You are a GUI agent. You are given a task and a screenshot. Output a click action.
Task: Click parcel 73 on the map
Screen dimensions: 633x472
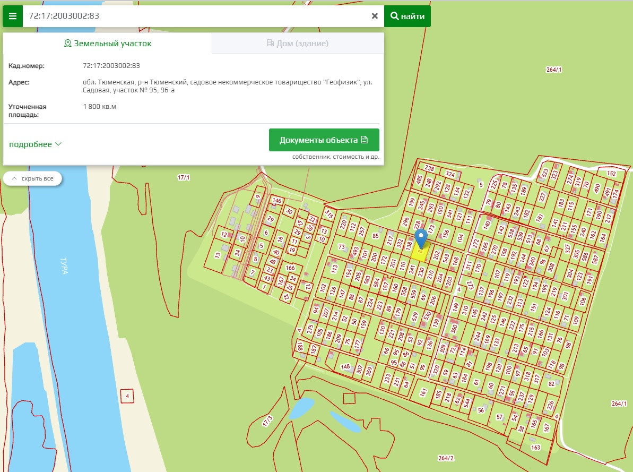point(342,247)
